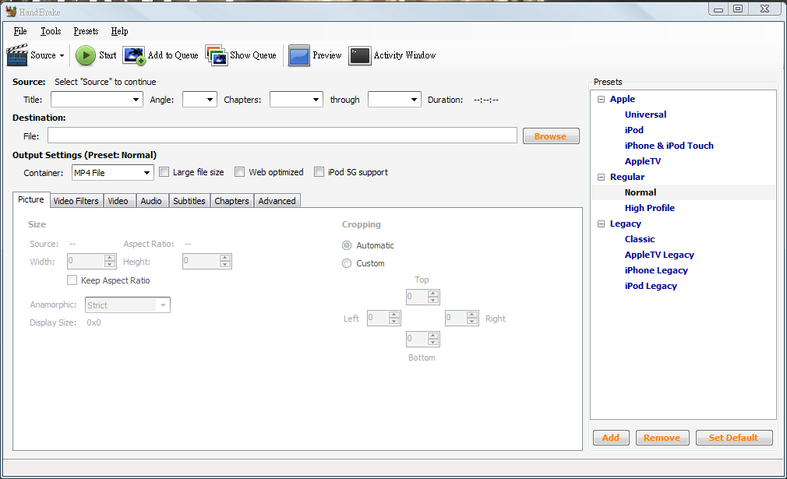The image size is (787, 479).
Task: Open the Container format dropdown
Action: click(113, 173)
